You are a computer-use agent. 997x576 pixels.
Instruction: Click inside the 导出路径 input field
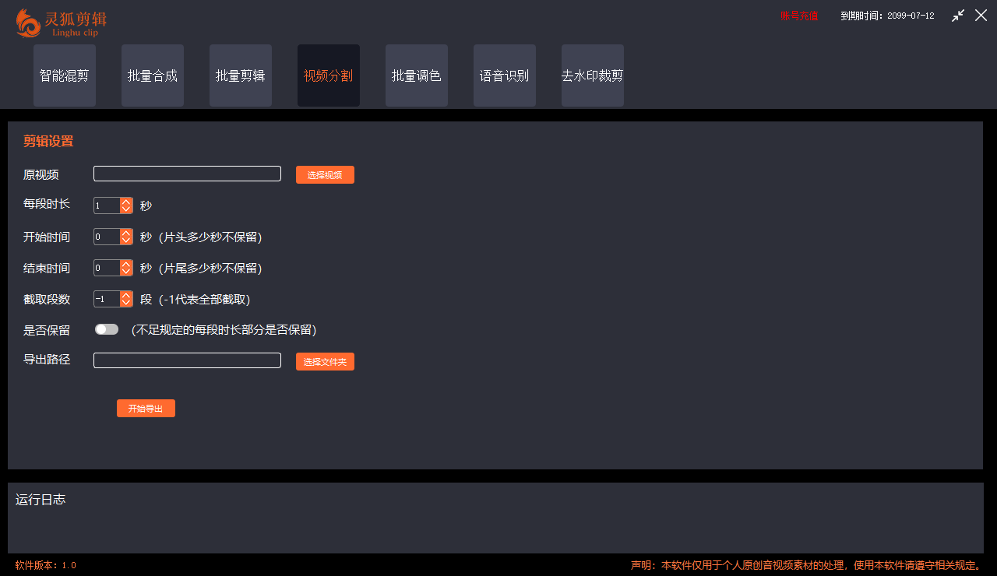[x=187, y=360]
